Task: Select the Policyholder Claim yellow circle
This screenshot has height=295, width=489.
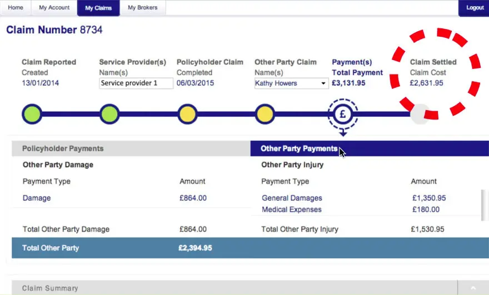Action: coord(187,114)
